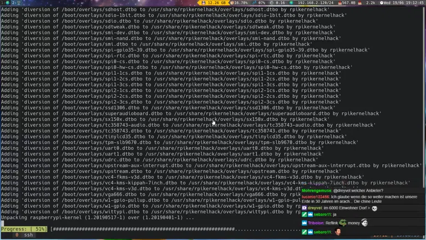Click the skull emote in dreyvel's message

coord(374,208)
